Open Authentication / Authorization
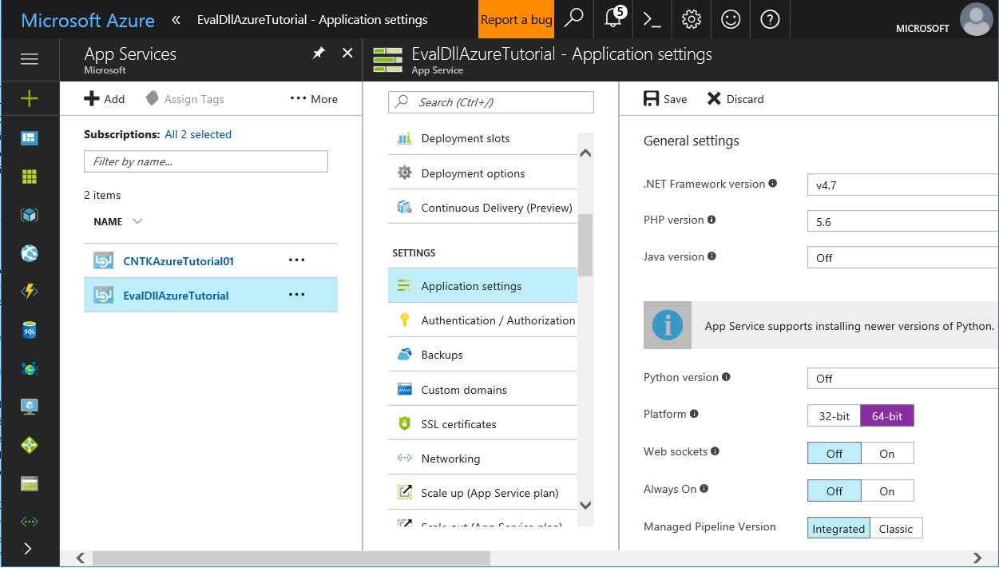 (482, 320)
